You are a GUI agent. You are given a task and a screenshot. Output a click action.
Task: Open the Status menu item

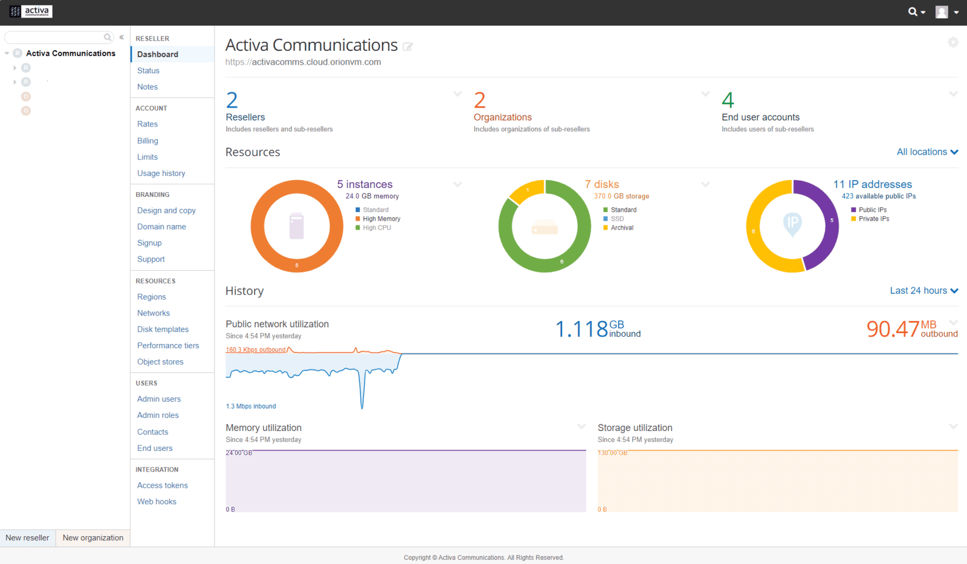pyautogui.click(x=148, y=71)
